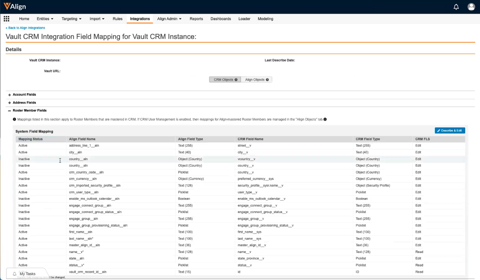Image resolution: width=480 pixels, height=280 pixels.
Task: Open the user profile avatar
Action: click(x=471, y=7)
